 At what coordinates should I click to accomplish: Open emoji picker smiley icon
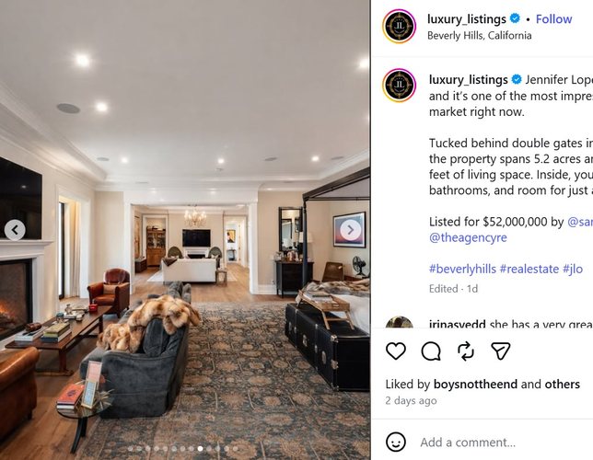click(x=396, y=442)
